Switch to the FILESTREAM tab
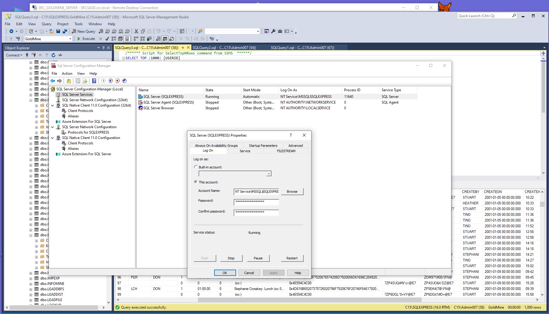The height and width of the screenshot is (314, 549). (286, 151)
